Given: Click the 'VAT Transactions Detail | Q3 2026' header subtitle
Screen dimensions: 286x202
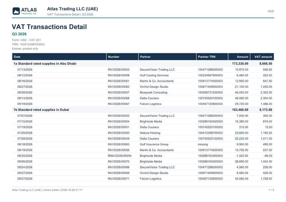Looking at the screenshot, I should click(70, 14).
